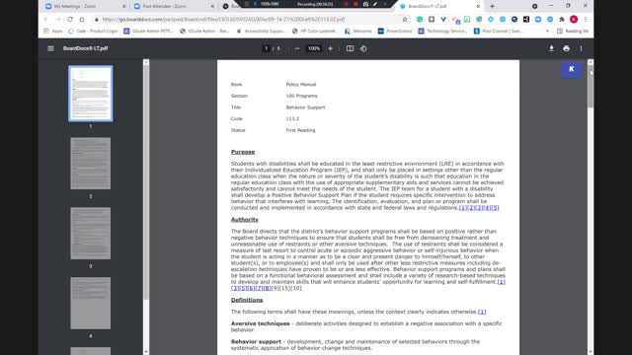The width and height of the screenshot is (632, 355).
Task: Click the blue K extension button
Action: (571, 70)
